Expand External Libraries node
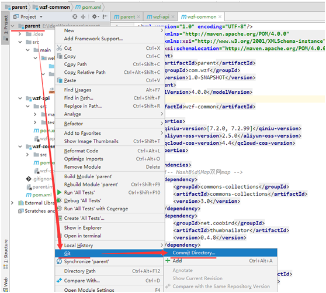326x293 pixels. 12,203
